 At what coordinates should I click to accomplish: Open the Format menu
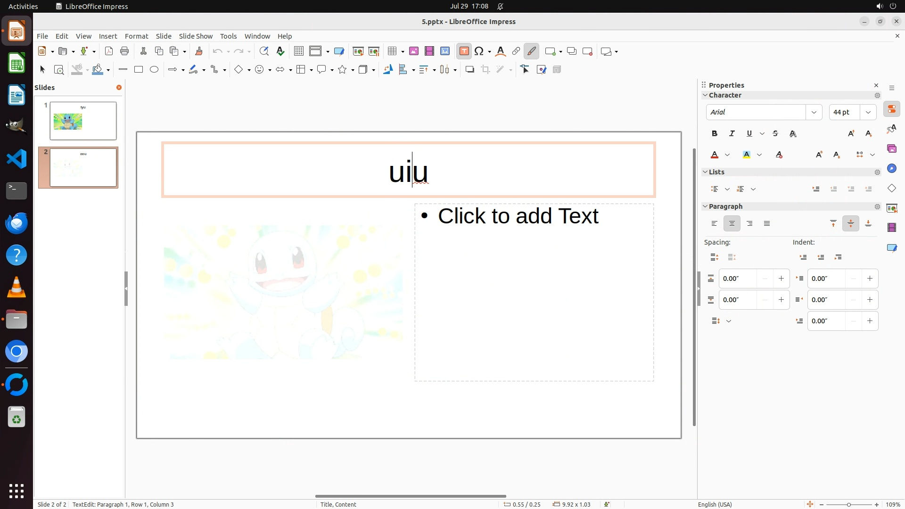pos(136,36)
